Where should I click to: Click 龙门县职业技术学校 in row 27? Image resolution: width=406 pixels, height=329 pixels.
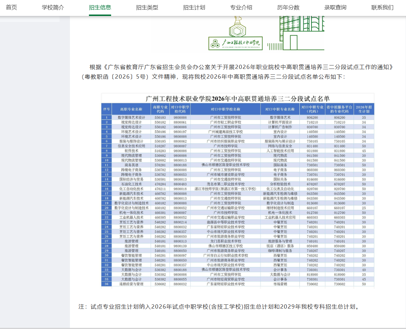(226, 241)
